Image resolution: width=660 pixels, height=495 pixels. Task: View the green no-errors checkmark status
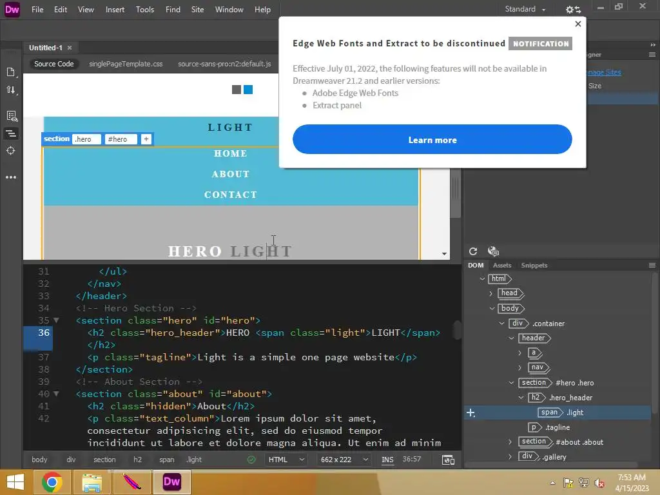(251, 460)
